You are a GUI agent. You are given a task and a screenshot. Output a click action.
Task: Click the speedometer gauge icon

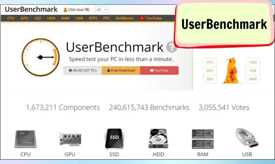click(41, 57)
